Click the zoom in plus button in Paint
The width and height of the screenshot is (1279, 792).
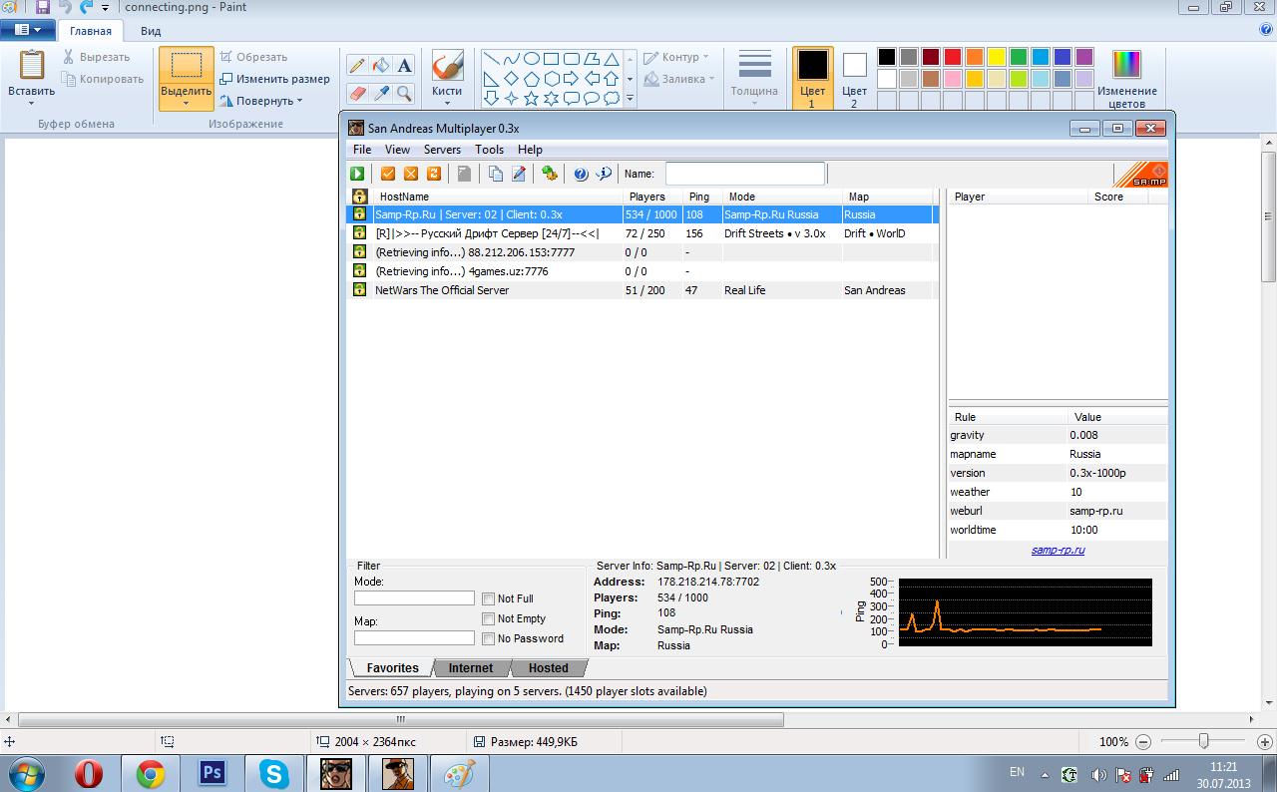coord(1264,741)
